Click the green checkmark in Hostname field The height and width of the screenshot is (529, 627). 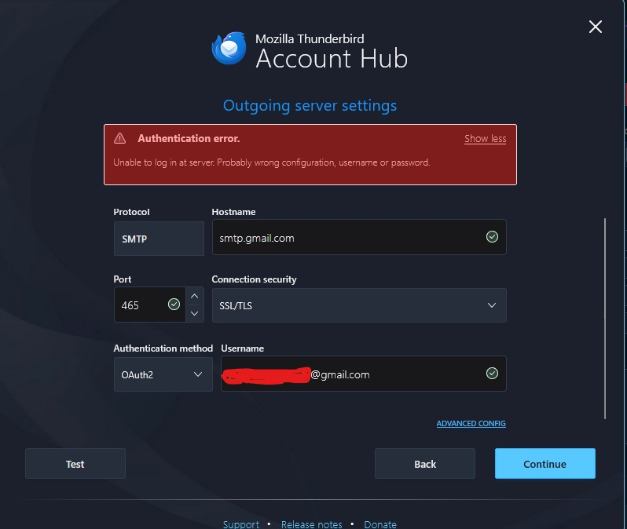[492, 237]
